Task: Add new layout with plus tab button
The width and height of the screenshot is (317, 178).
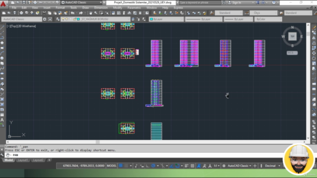Action: pyautogui.click(x=49, y=160)
